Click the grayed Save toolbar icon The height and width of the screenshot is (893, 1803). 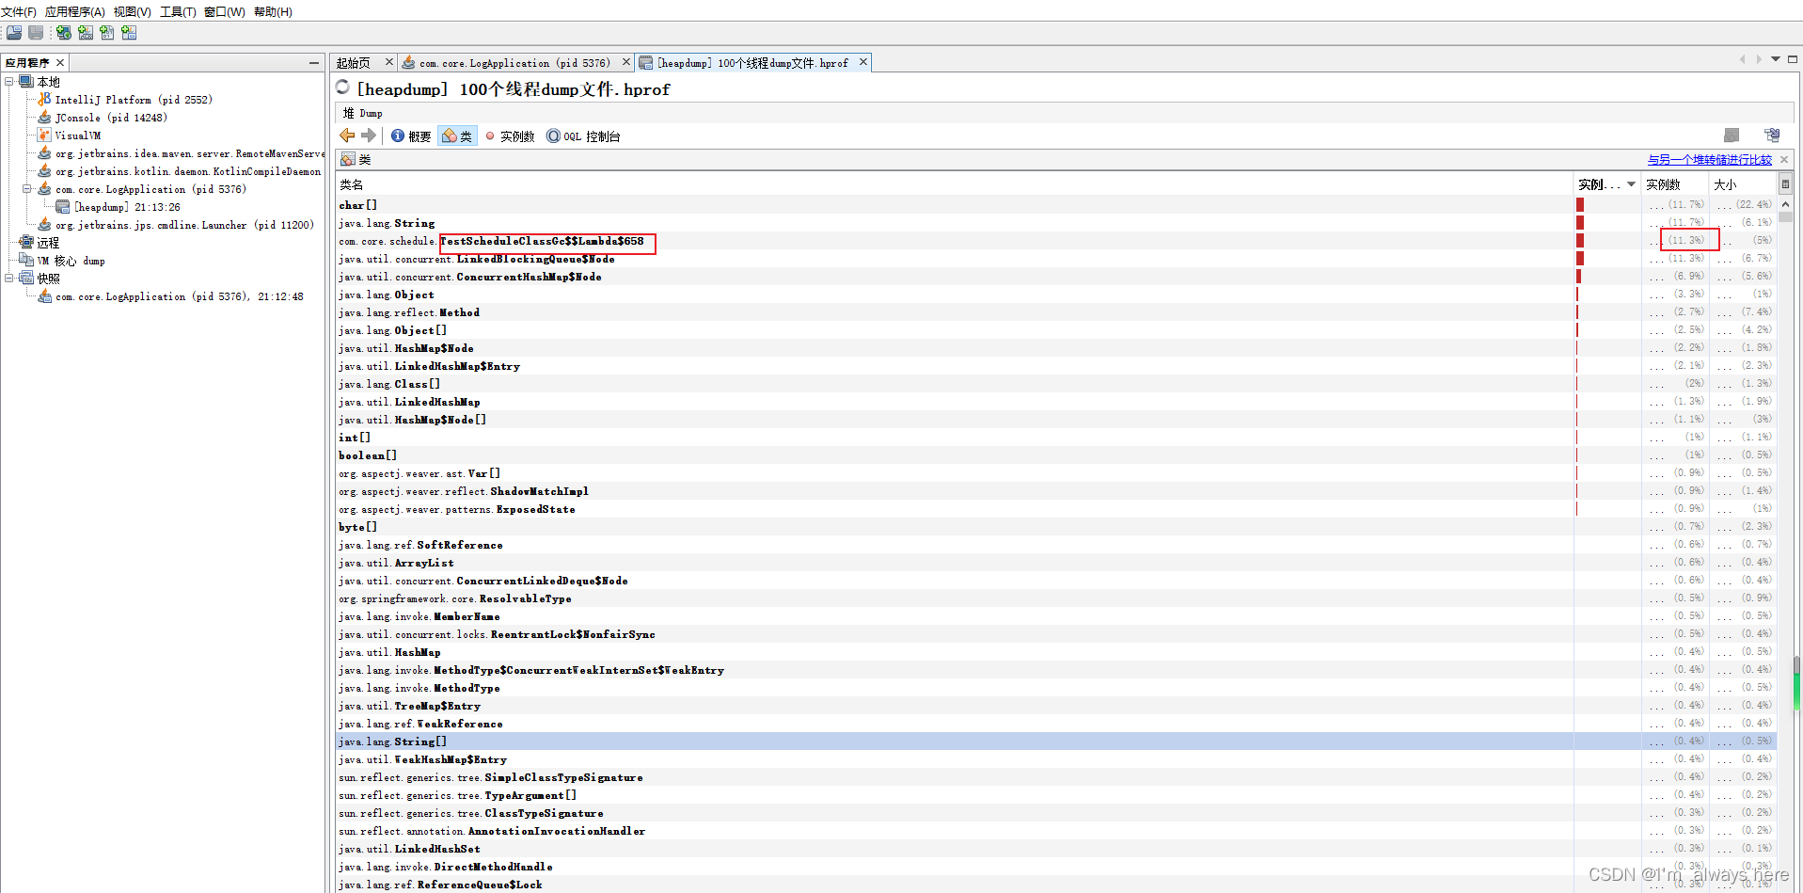36,33
